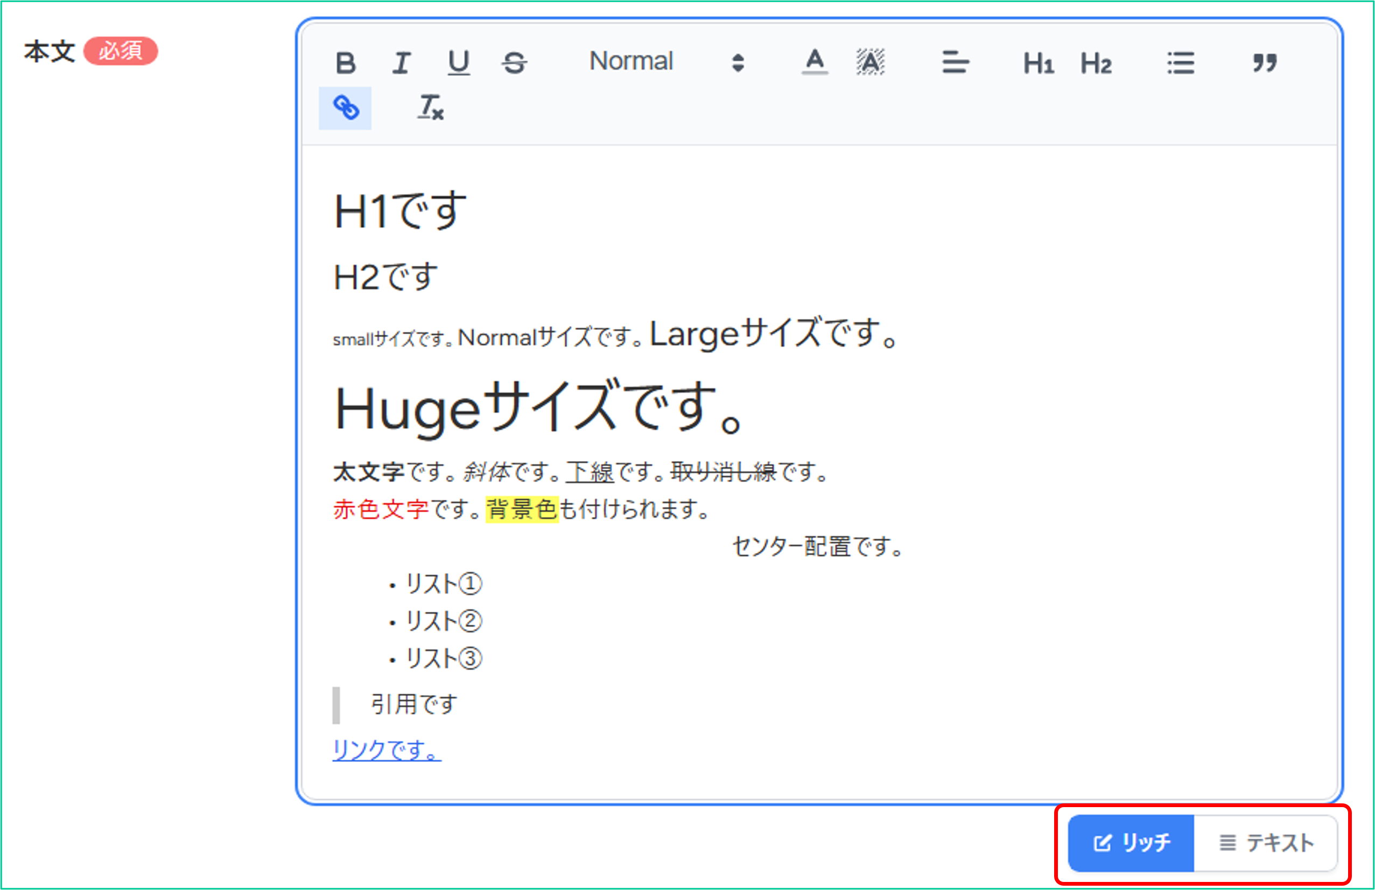Apply blockquote formatting
This screenshot has height=890, width=1375.
(x=1265, y=62)
